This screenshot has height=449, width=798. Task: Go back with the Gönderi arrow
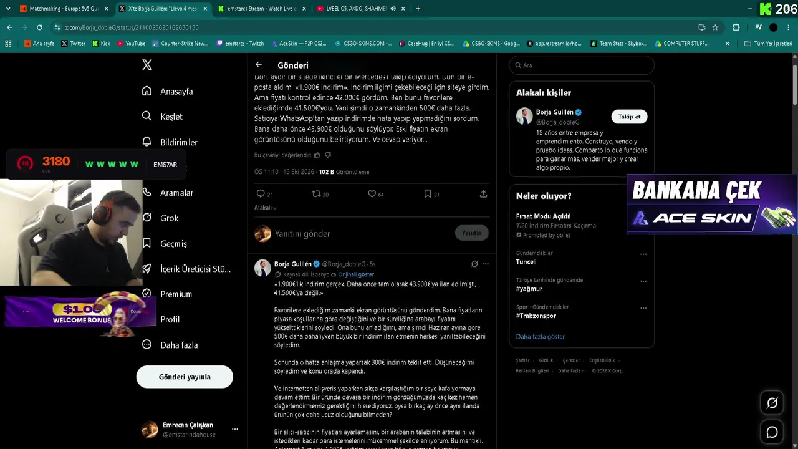tap(259, 65)
